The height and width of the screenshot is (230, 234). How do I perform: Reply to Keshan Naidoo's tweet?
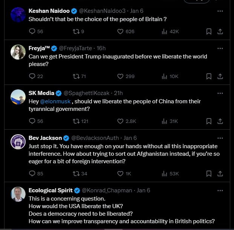click(x=32, y=32)
